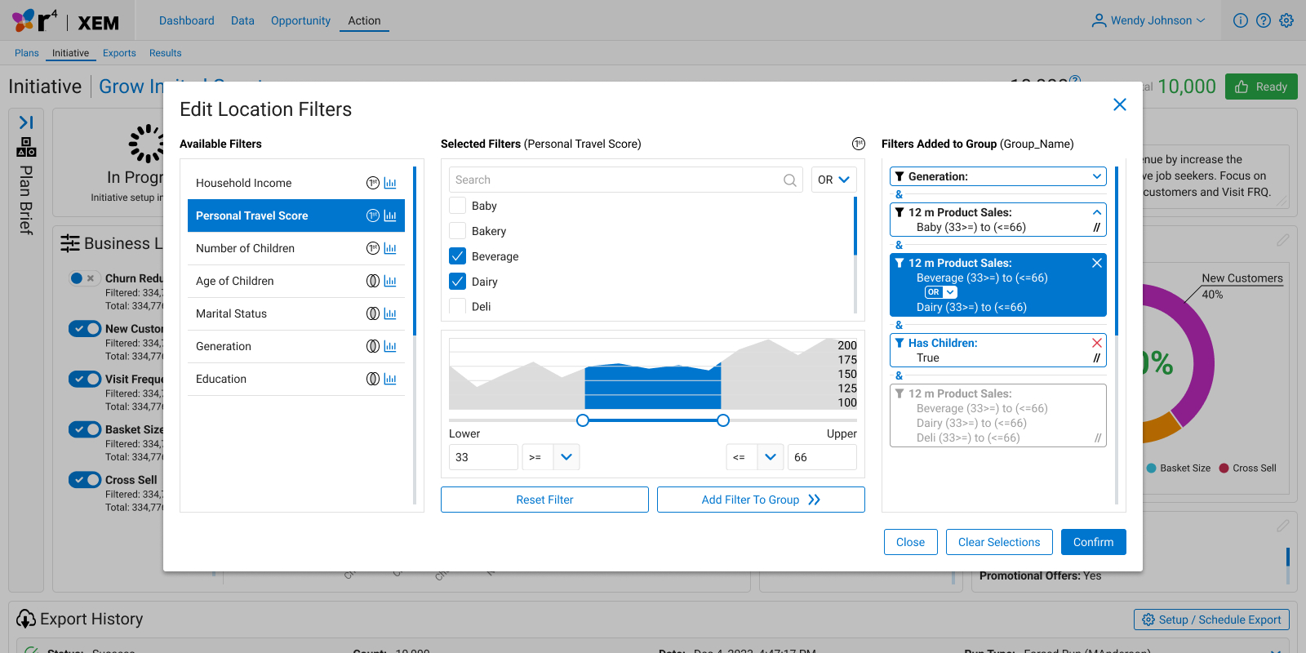This screenshot has height=653, width=1306.
Task: Click the upper range slider handle
Action: (x=723, y=420)
